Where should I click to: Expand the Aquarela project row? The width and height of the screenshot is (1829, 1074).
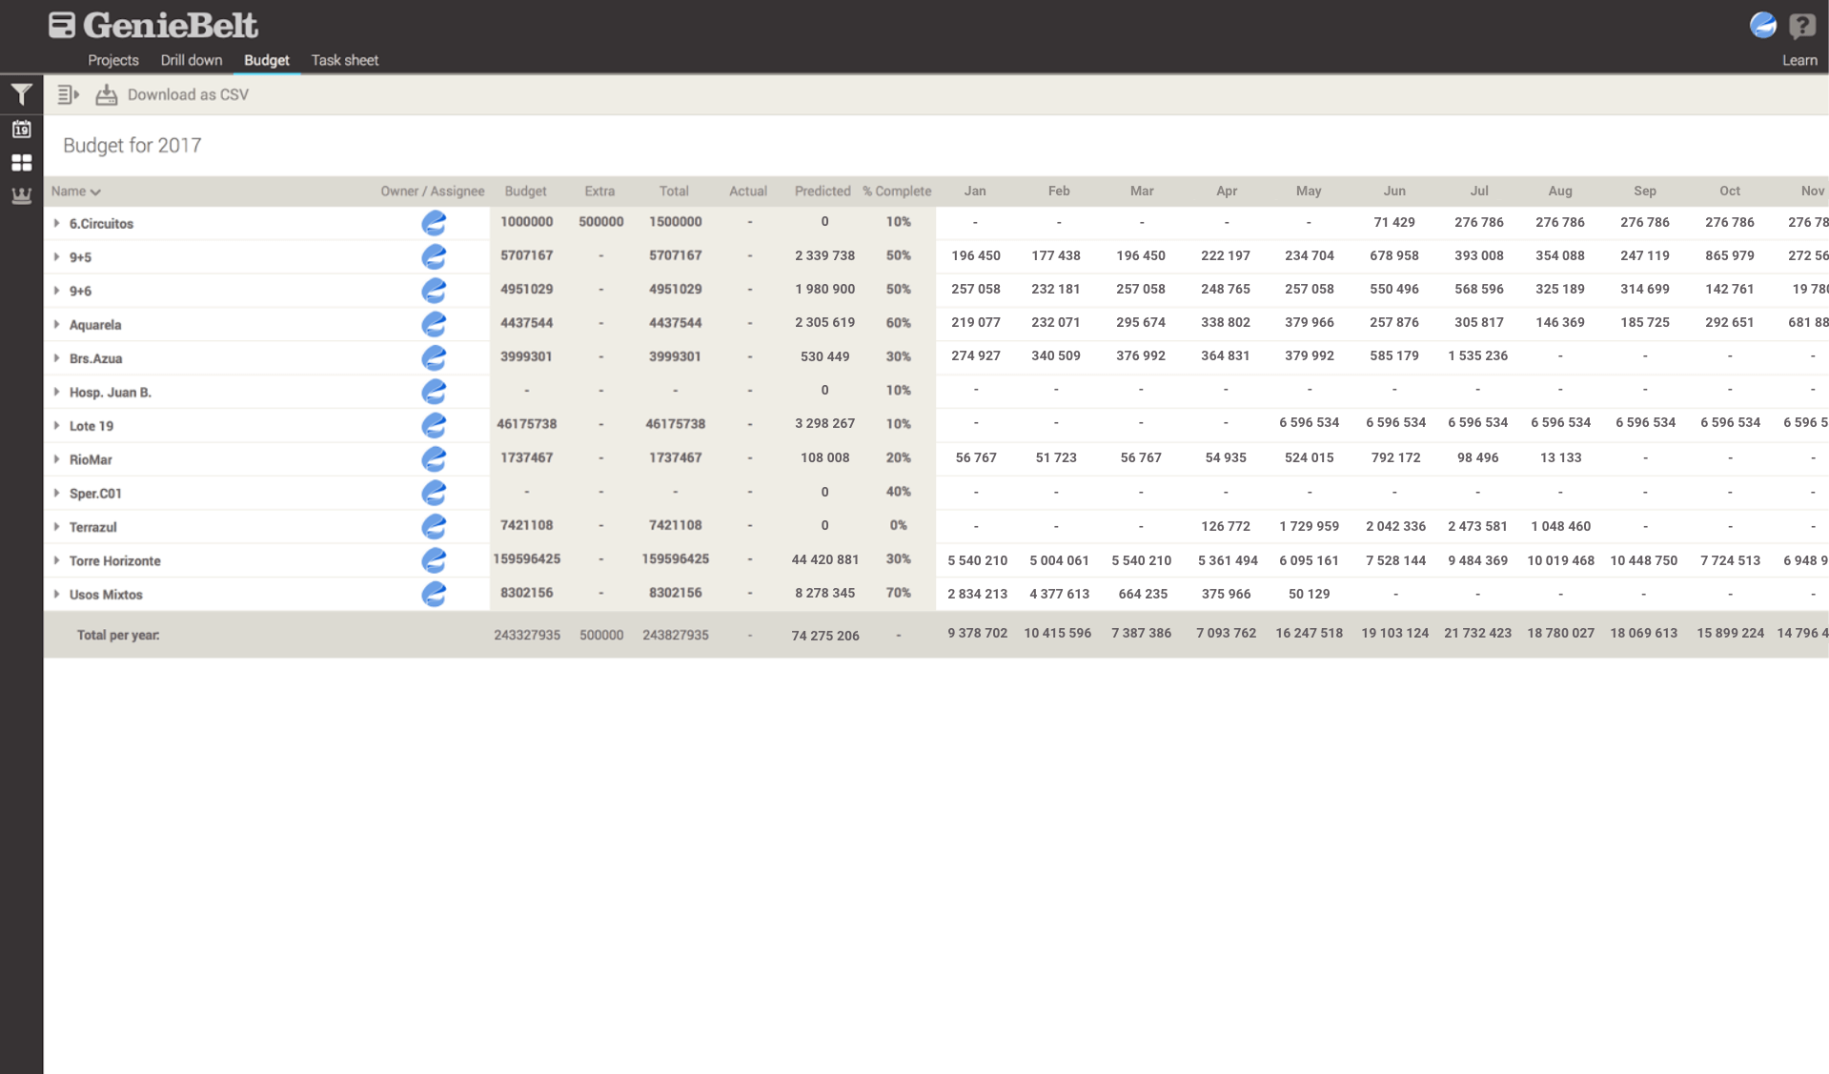coord(57,324)
